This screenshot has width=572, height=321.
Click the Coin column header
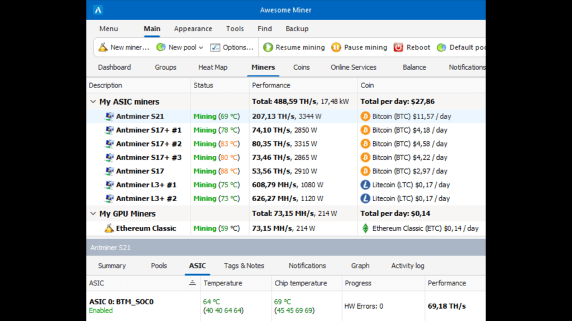[x=421, y=85]
